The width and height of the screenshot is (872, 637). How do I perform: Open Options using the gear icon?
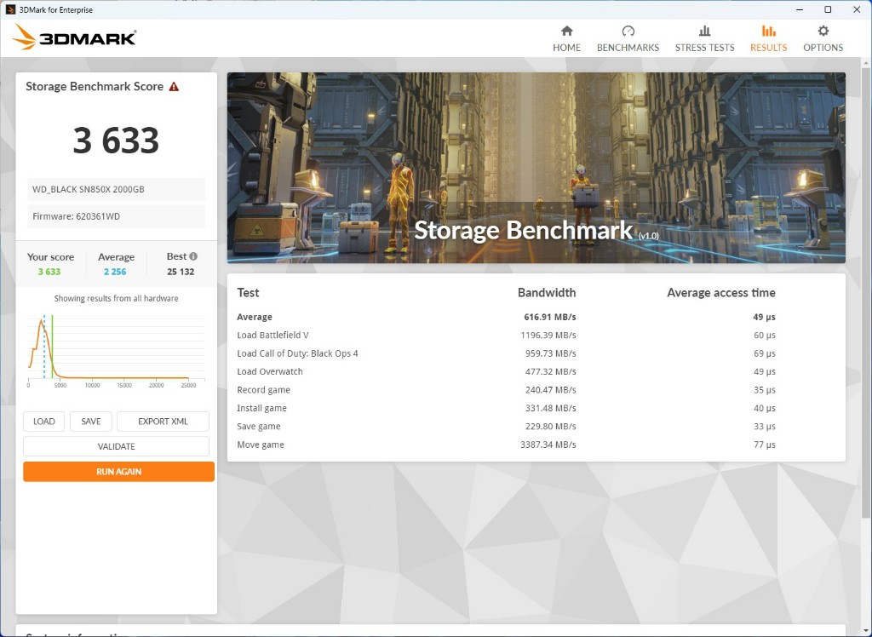tap(822, 32)
